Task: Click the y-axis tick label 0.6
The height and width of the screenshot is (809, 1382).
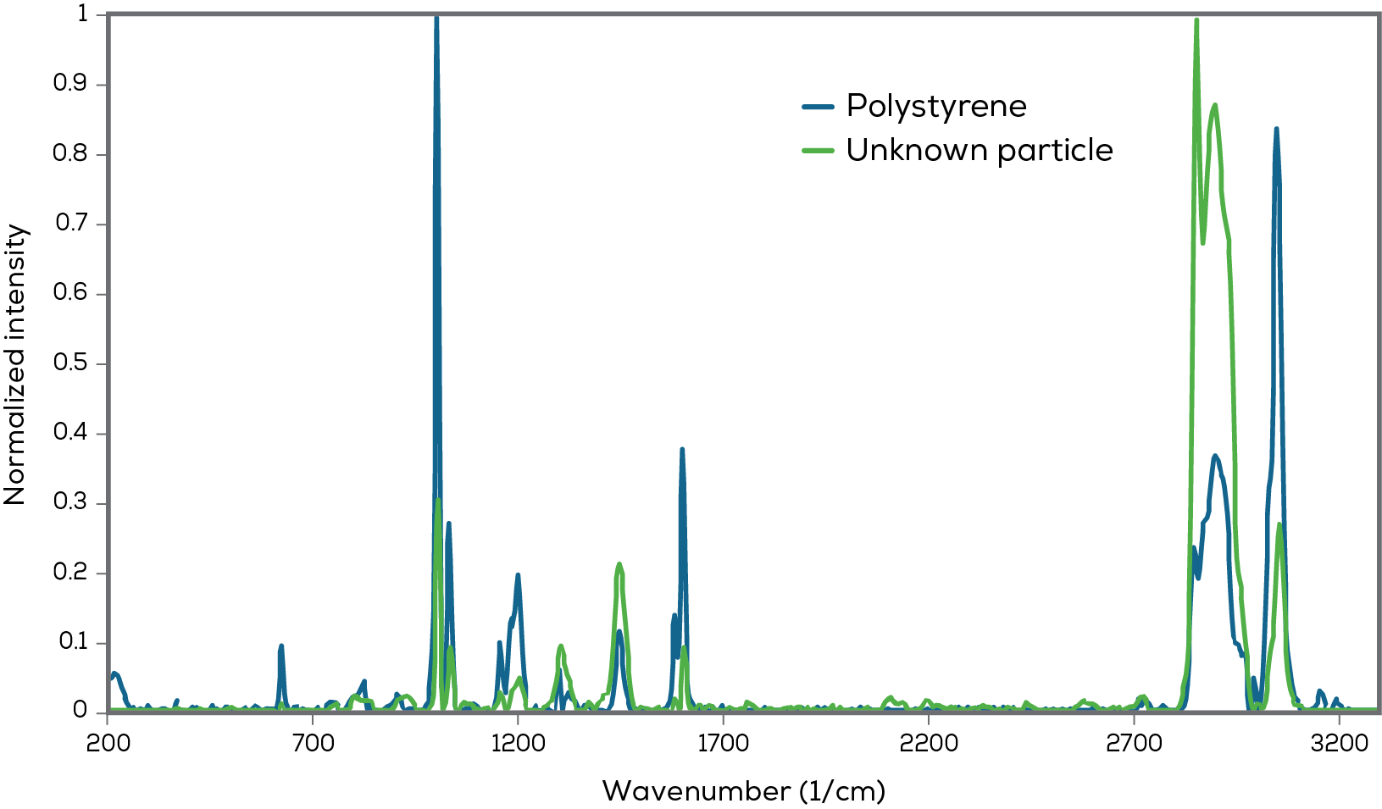Action: [70, 294]
